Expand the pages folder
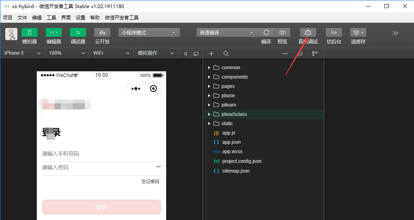Viewport: 414px width, 220px height. click(x=228, y=86)
